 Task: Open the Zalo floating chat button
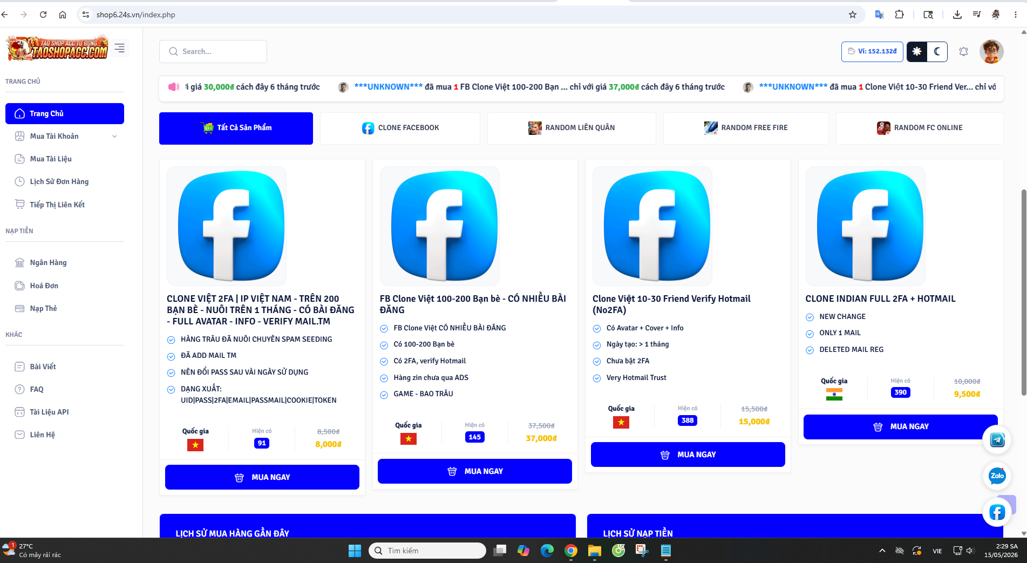997,476
